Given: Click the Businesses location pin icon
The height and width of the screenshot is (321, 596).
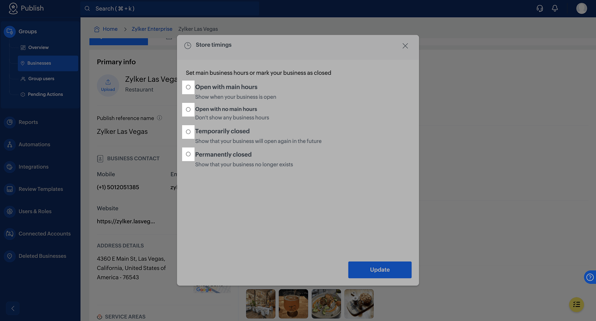Looking at the screenshot, I should pyautogui.click(x=23, y=63).
